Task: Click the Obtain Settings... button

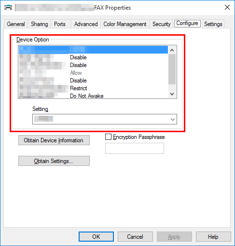Action: click(x=54, y=161)
